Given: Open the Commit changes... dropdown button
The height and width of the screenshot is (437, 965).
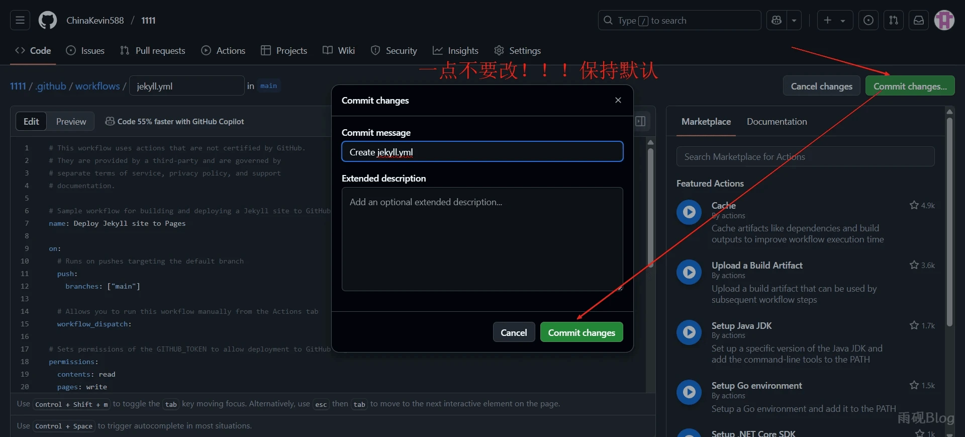Looking at the screenshot, I should tap(910, 86).
